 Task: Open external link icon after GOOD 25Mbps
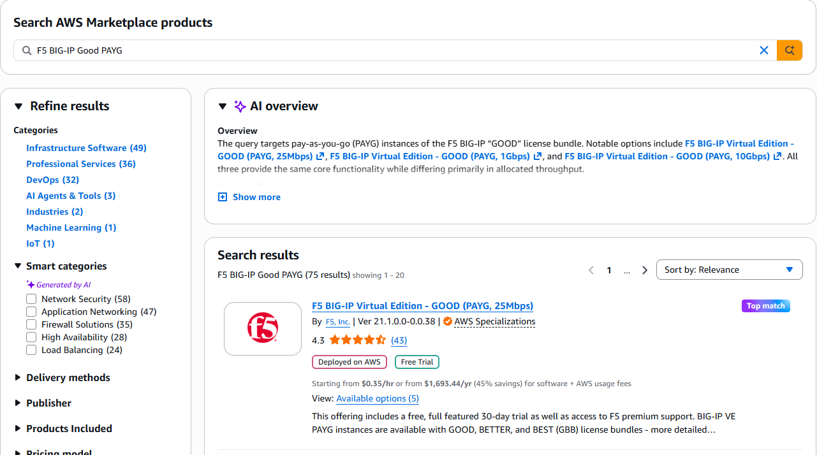(320, 156)
